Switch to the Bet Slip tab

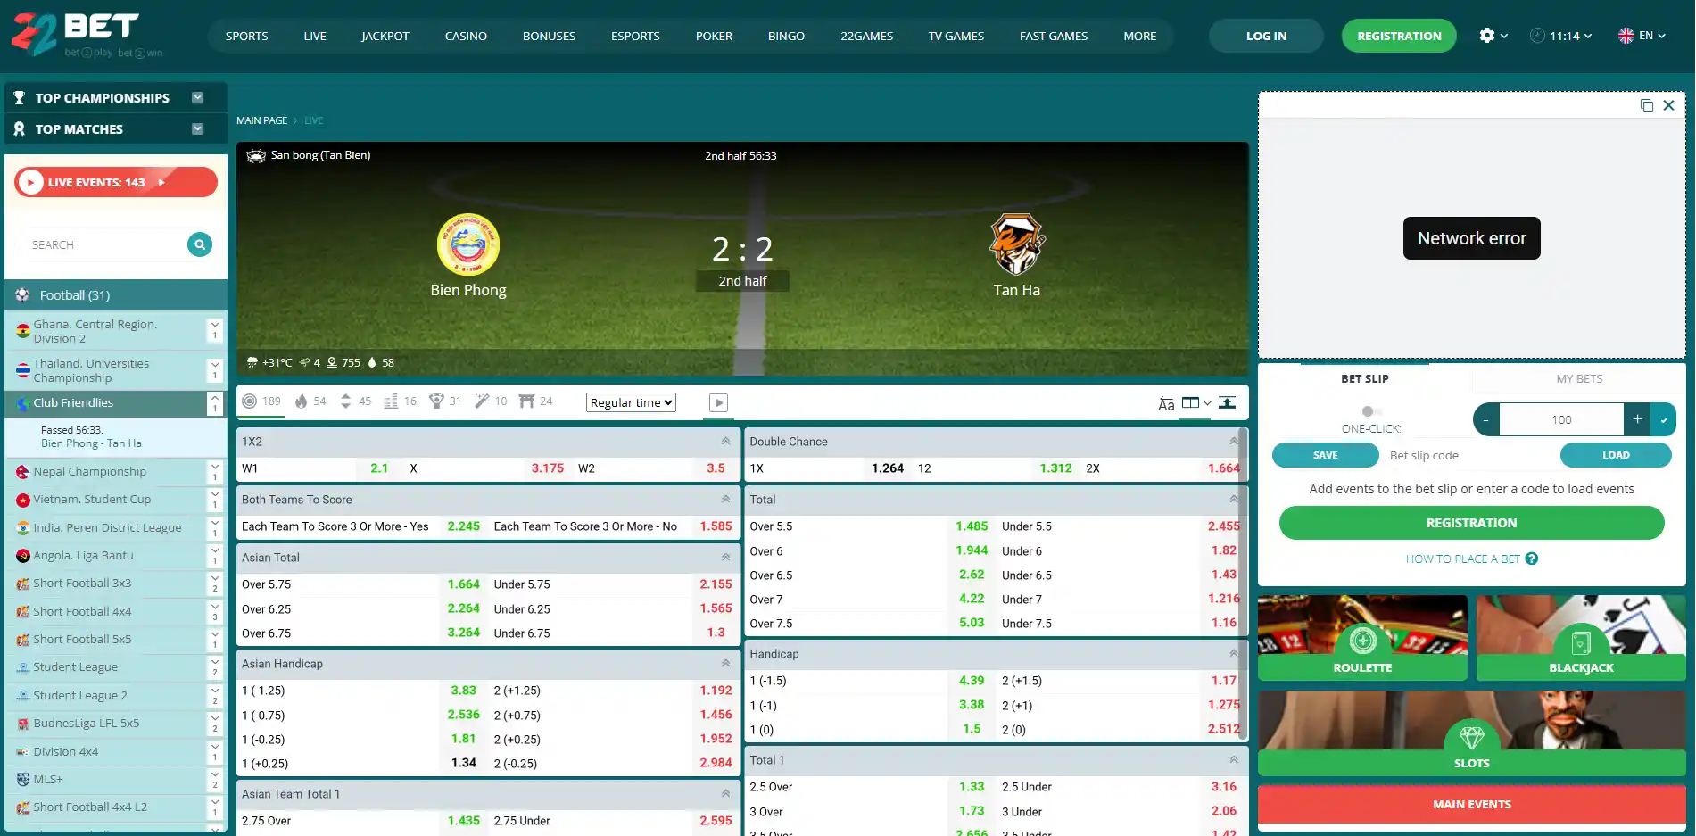point(1364,379)
